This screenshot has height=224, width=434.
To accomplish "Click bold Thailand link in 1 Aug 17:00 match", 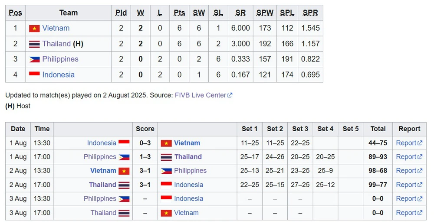I will (188, 157).
